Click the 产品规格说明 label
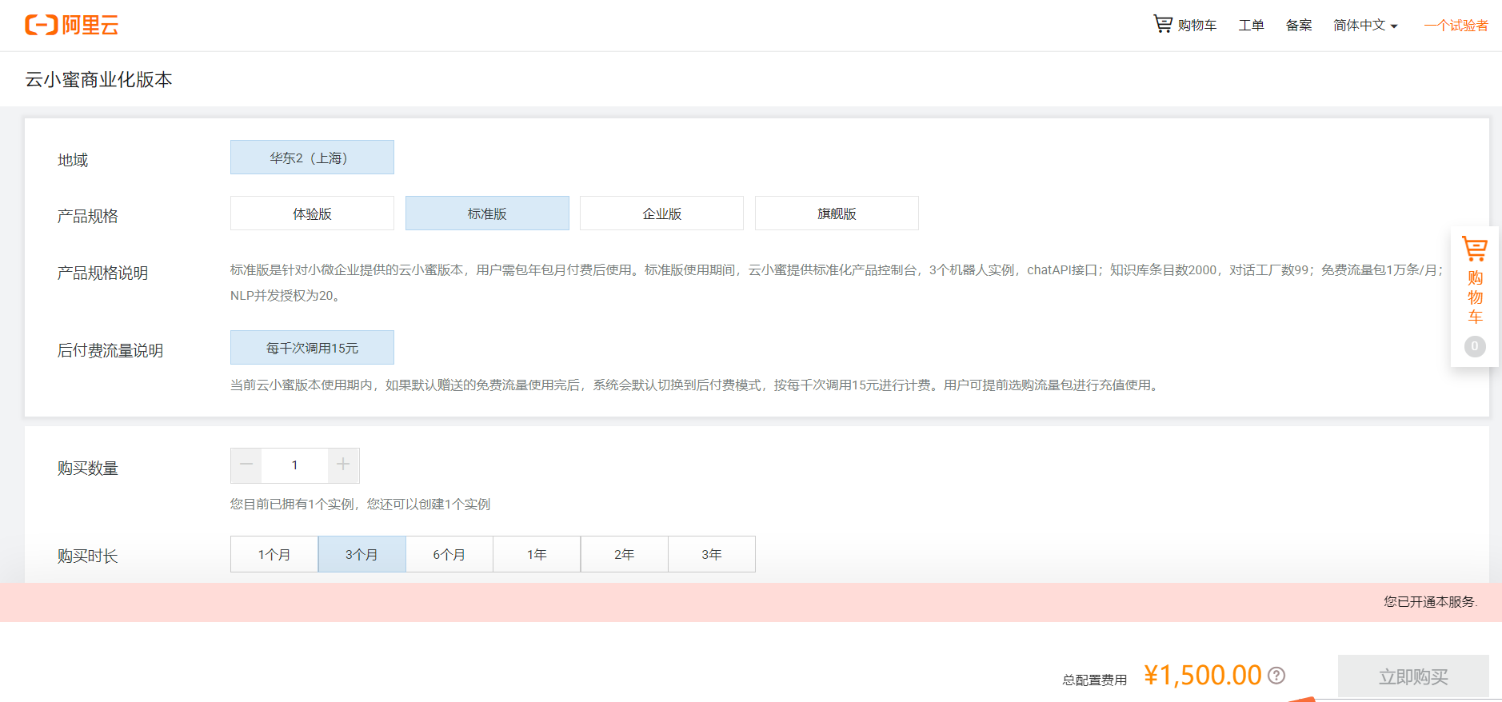Viewport: 1502px width, 702px height. pos(102,273)
